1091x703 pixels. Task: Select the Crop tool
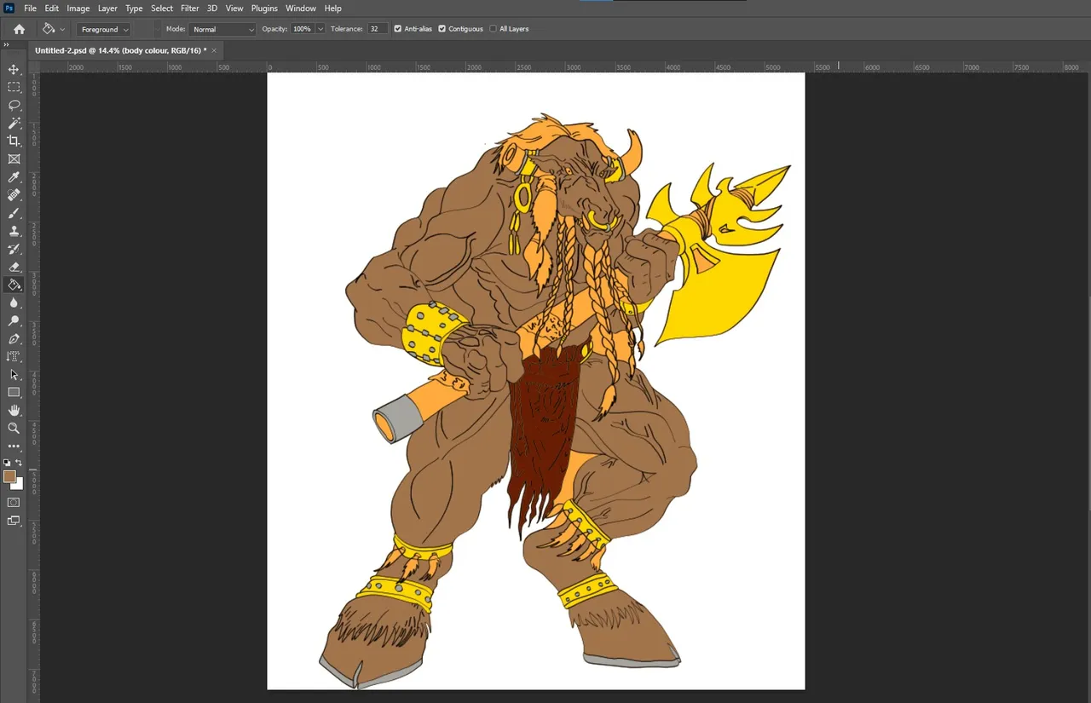(x=14, y=141)
